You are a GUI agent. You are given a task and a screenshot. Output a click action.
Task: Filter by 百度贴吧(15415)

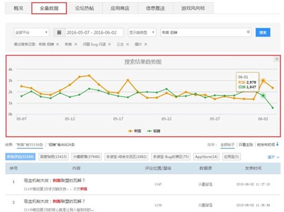point(53,157)
